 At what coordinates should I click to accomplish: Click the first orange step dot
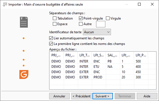24,38
